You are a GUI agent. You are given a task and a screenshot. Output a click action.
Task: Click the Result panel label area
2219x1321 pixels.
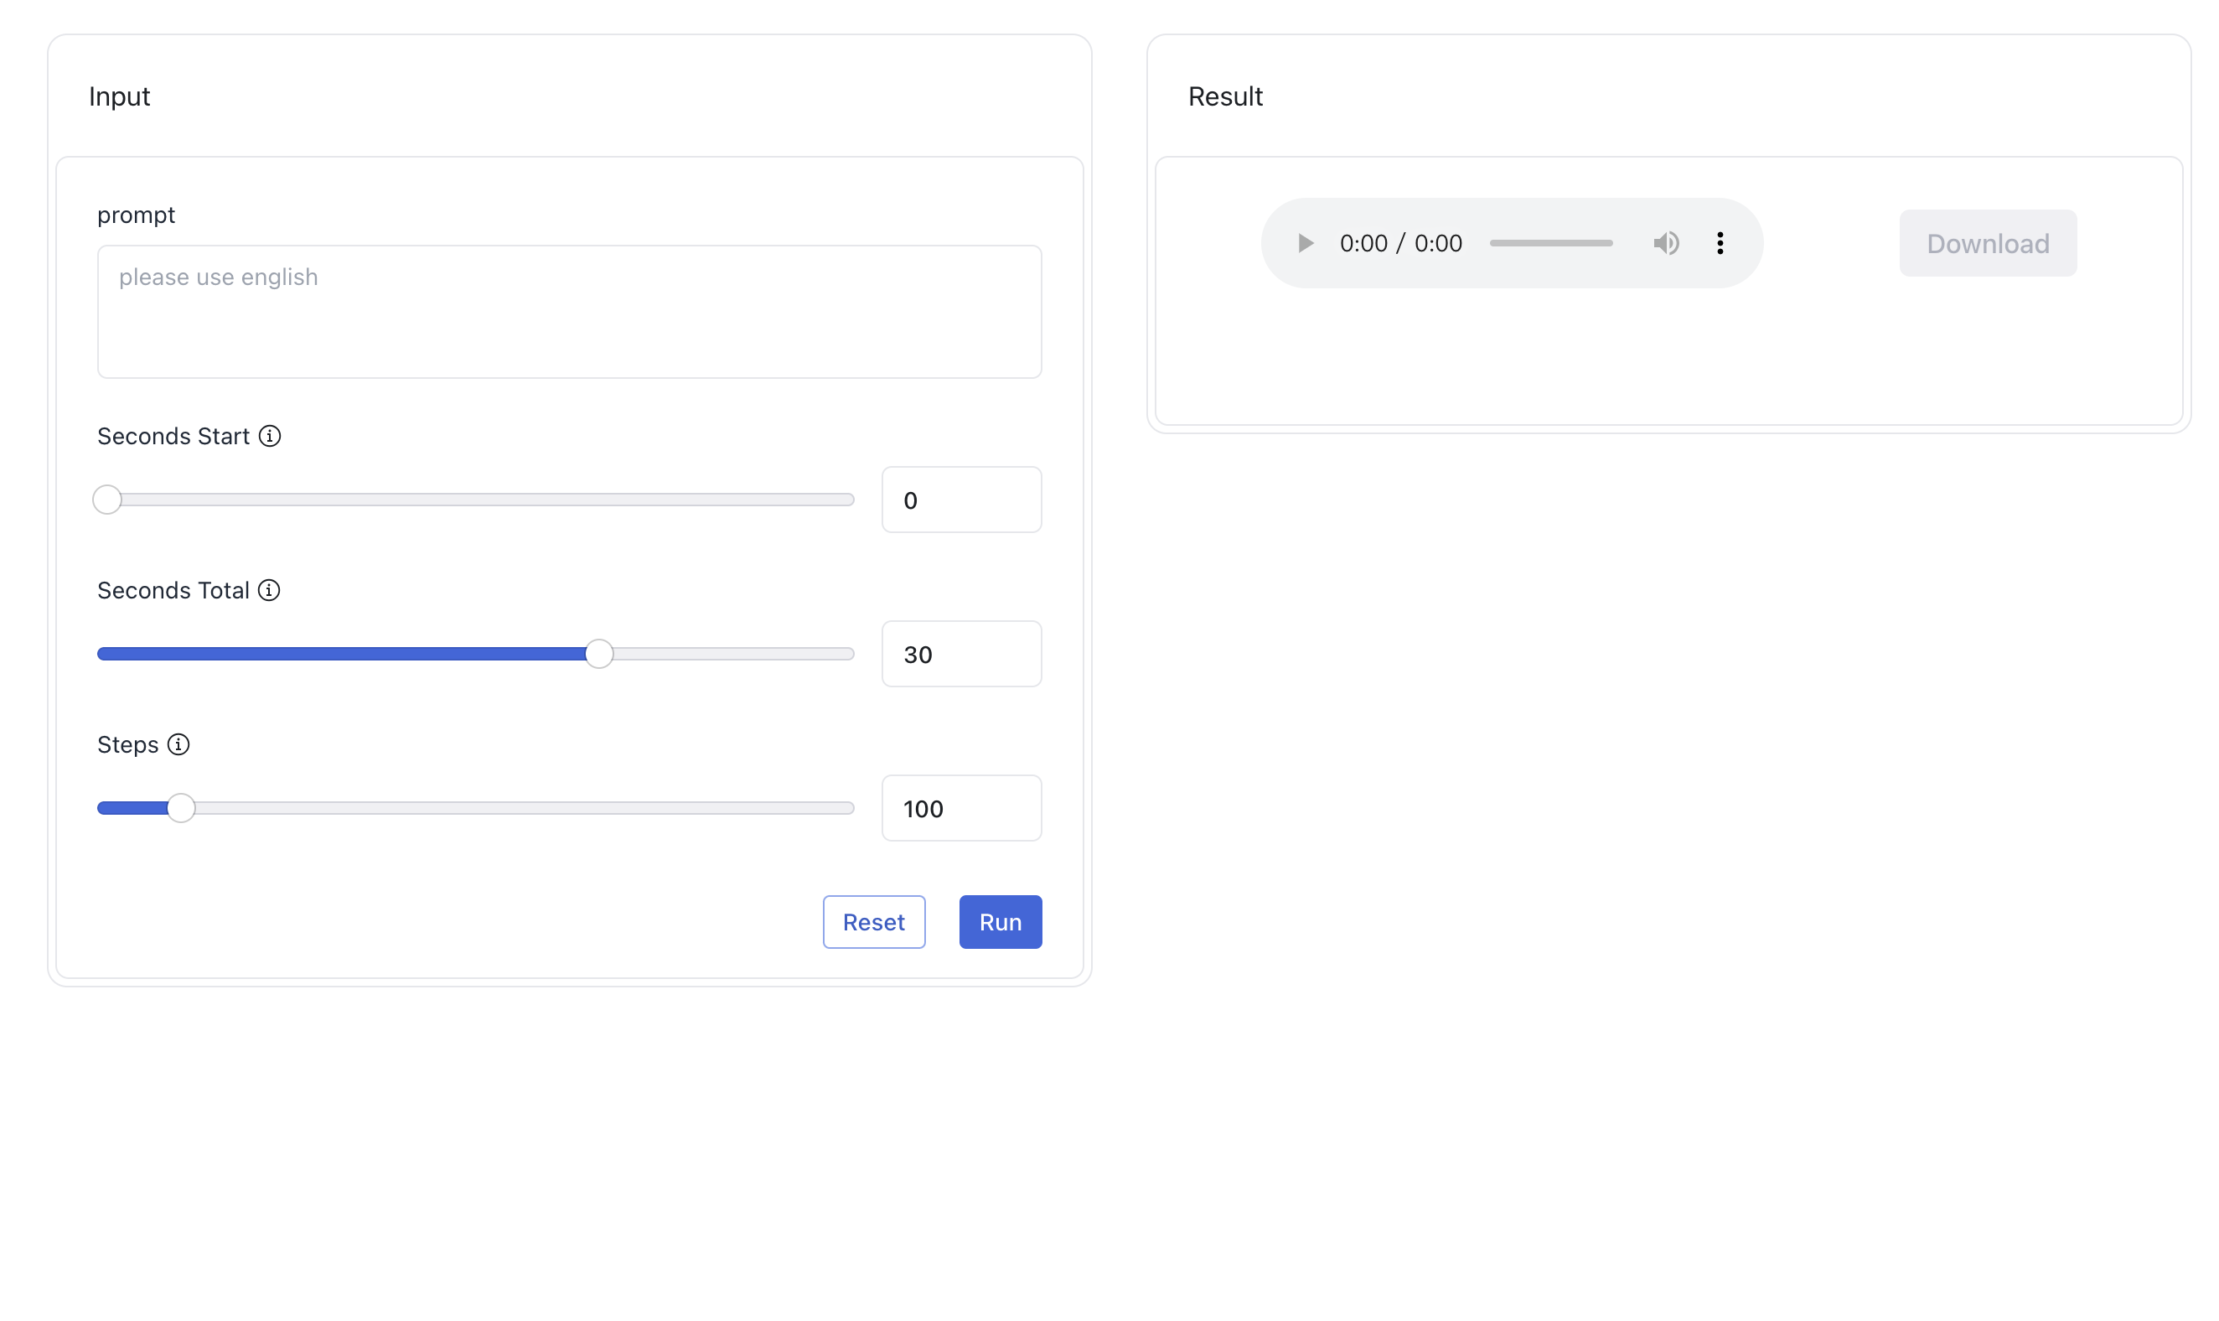1224,96
